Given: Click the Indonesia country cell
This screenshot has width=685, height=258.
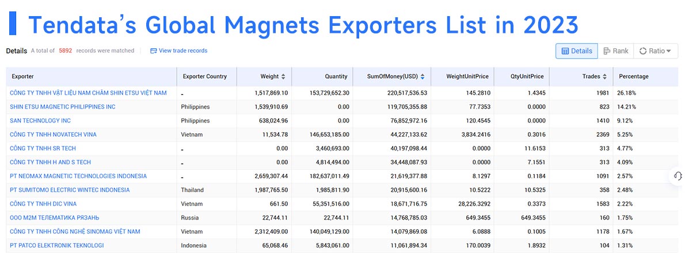Looking at the screenshot, I should point(194,245).
